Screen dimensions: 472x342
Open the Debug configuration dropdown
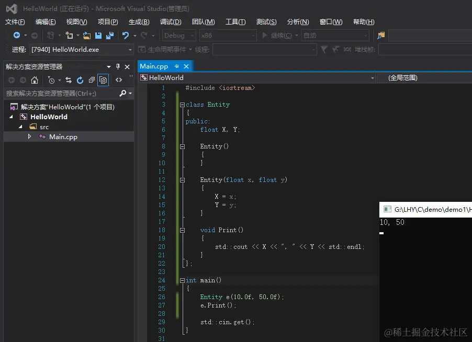click(179, 36)
